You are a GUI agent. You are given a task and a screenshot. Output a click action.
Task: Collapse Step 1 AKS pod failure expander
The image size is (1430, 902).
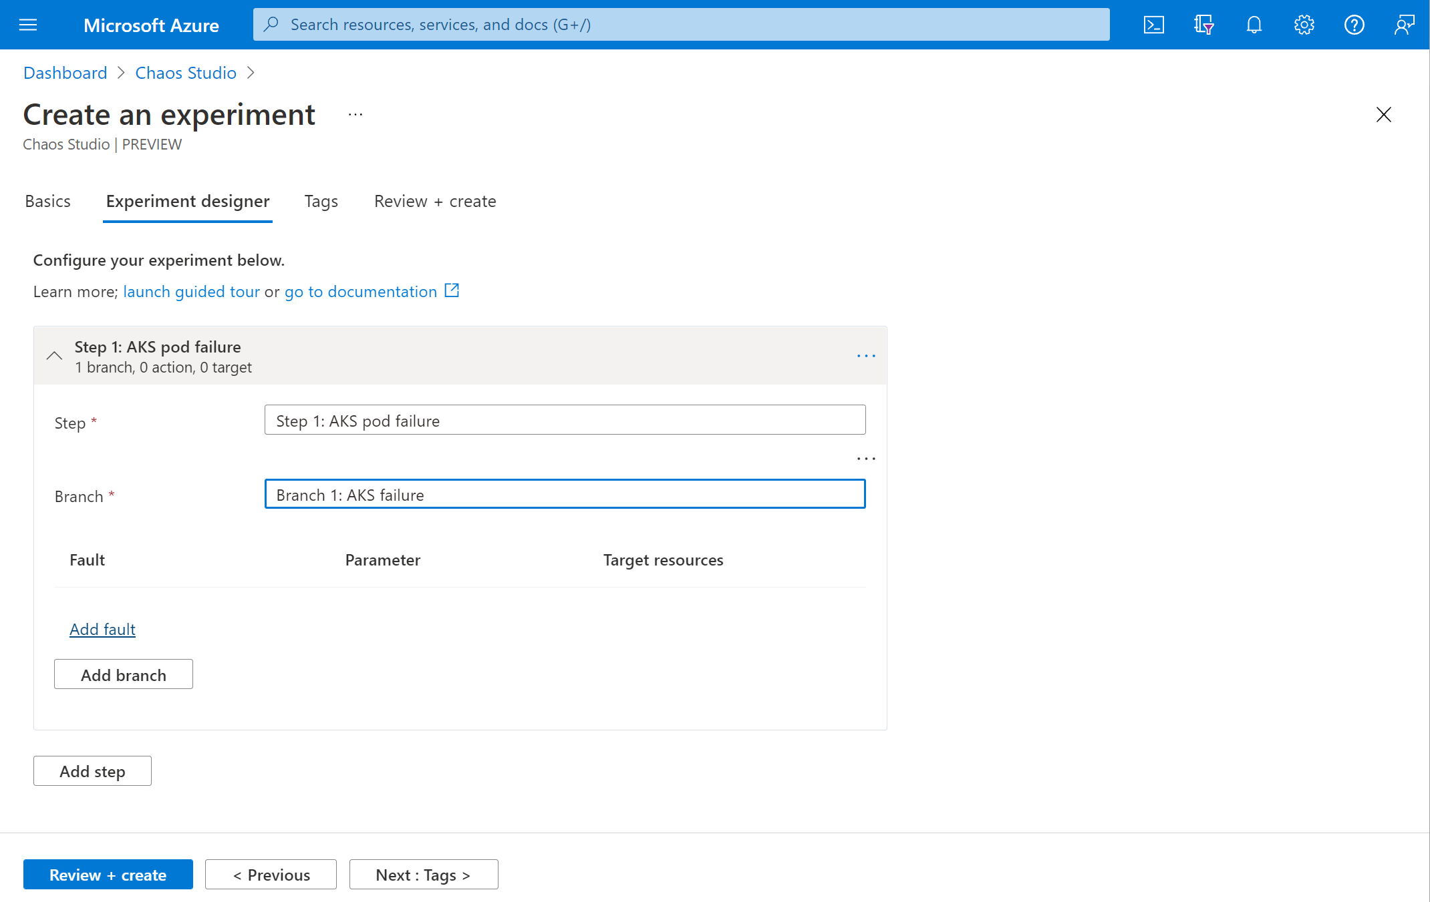[54, 353]
